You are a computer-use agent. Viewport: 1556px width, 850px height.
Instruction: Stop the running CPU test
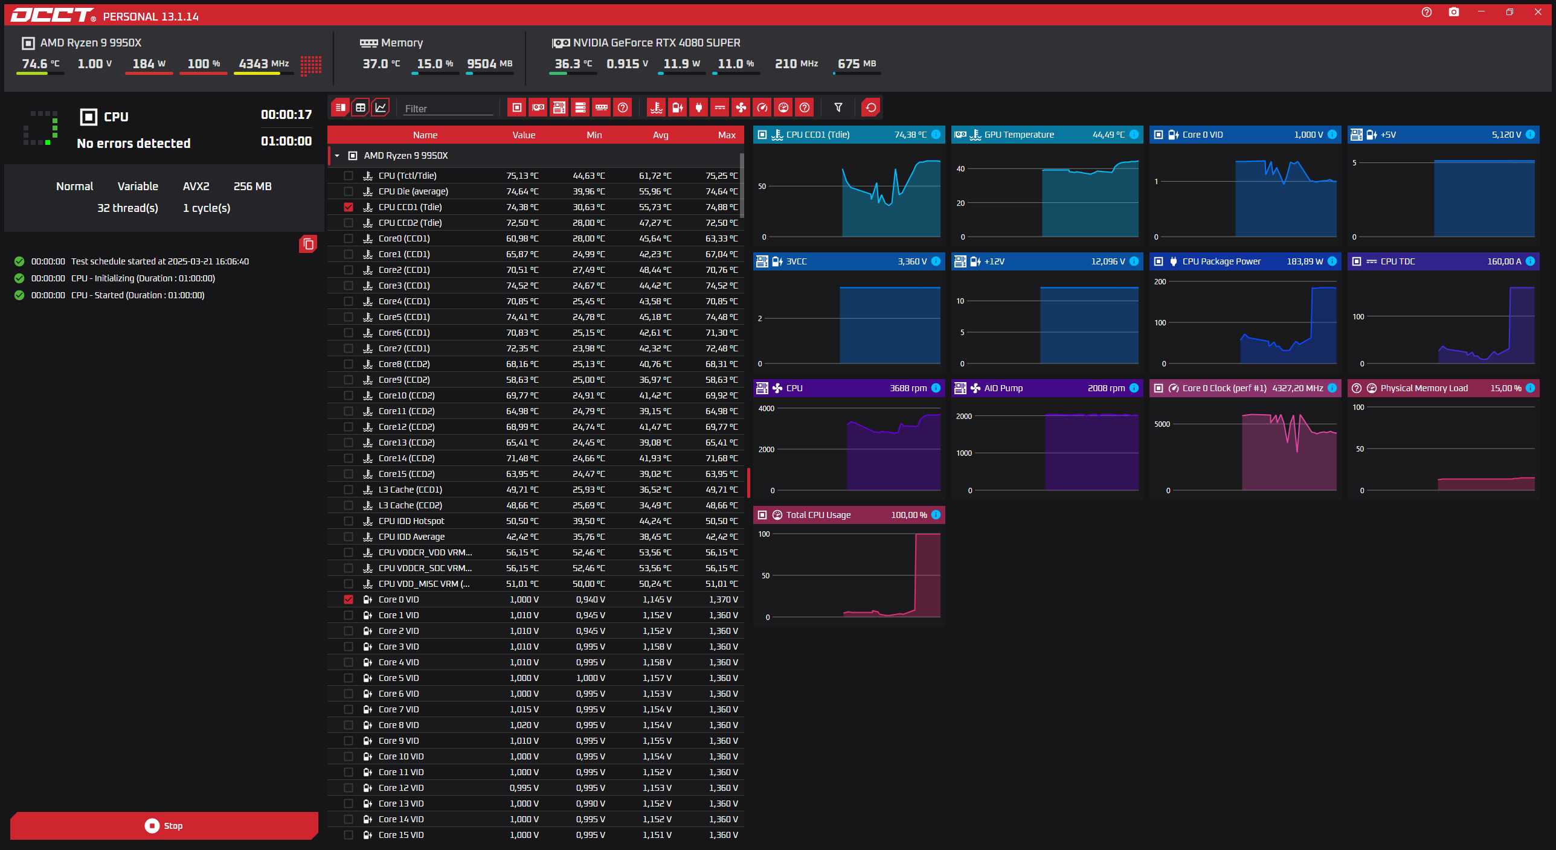coord(164,825)
